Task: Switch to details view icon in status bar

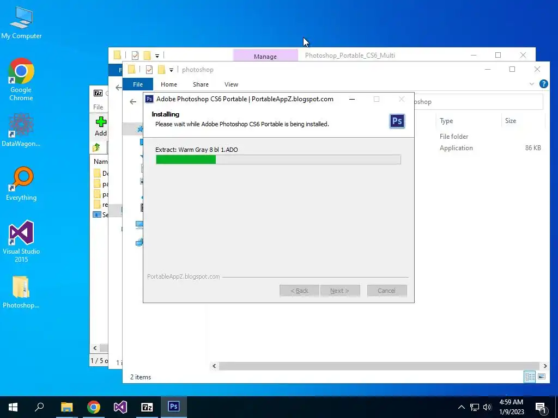Action: 530,377
